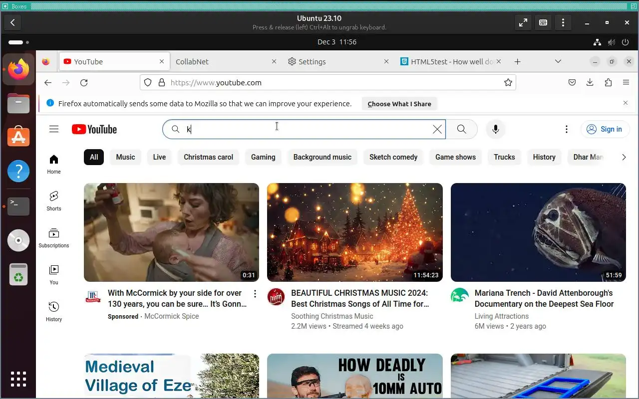Select the All category chip

pyautogui.click(x=94, y=157)
